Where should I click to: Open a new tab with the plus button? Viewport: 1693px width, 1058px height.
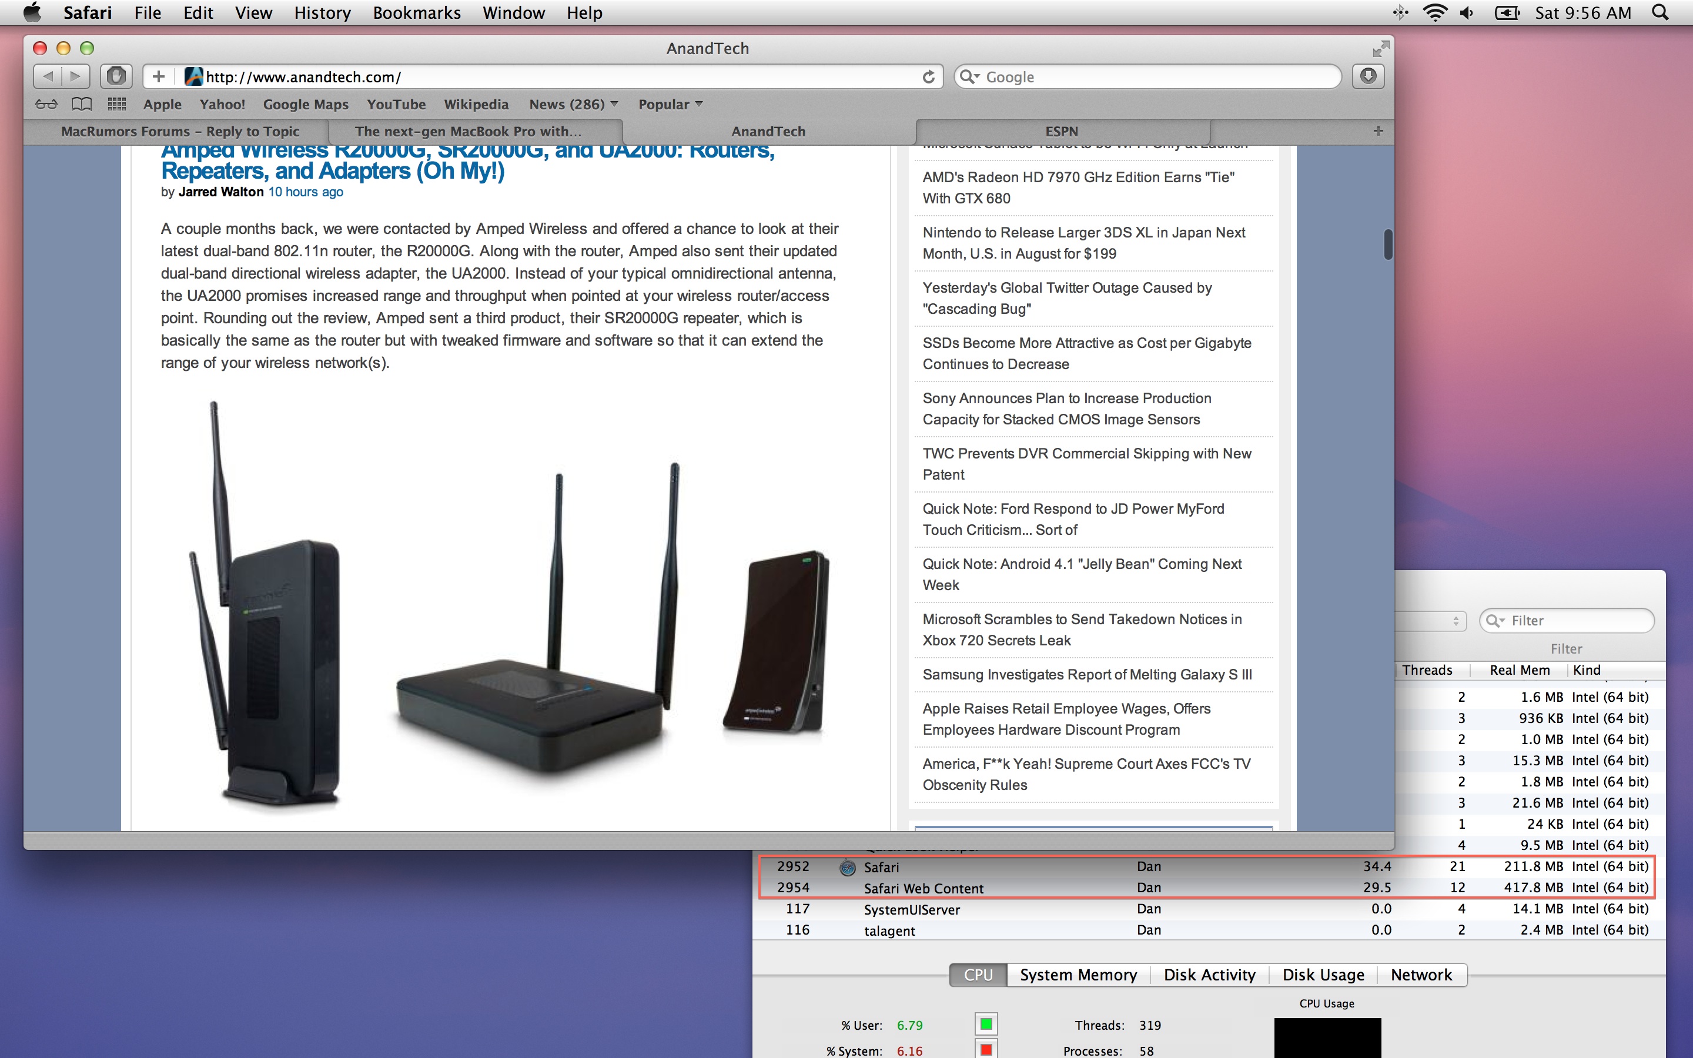[x=1377, y=131]
